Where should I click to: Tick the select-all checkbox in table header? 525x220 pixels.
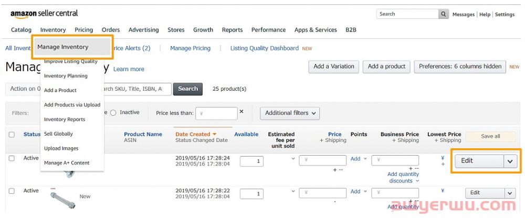pyautogui.click(x=12, y=135)
